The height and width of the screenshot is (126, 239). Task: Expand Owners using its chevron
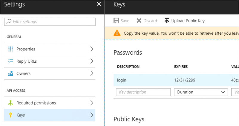pos(92,73)
